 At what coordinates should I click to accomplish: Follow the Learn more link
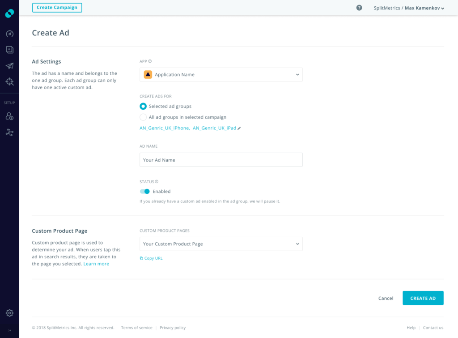point(96,264)
